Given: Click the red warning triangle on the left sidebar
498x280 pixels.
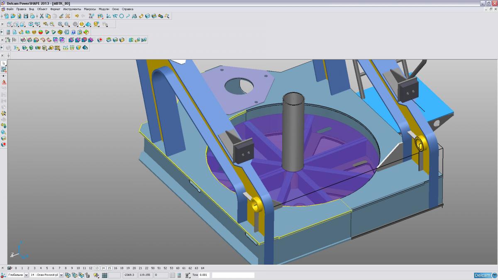Looking at the screenshot, I should pos(4,82).
